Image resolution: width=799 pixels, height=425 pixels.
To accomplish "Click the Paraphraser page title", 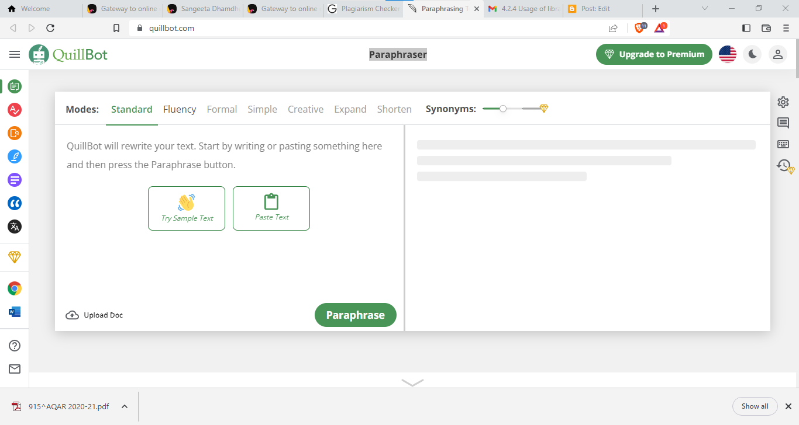I will [x=398, y=54].
